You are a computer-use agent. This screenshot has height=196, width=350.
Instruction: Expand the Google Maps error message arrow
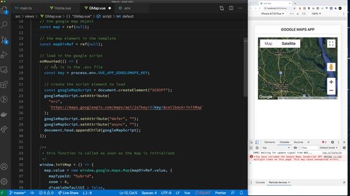[x=254, y=157]
